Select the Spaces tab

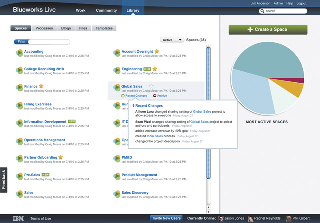pos(21,28)
